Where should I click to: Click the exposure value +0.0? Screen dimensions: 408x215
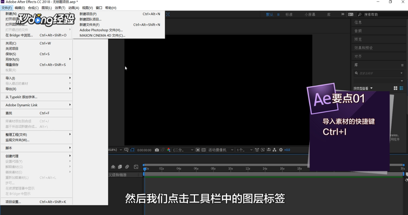[x=287, y=150]
